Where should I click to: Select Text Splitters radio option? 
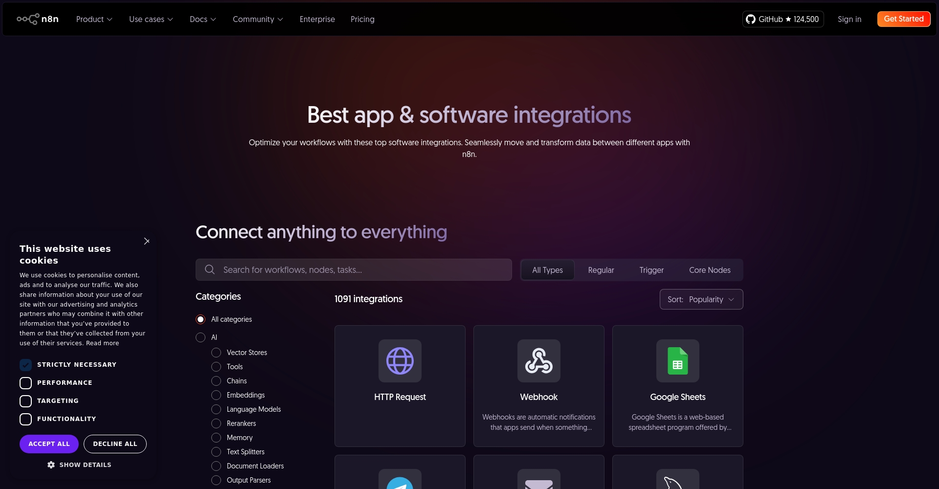pyautogui.click(x=216, y=452)
